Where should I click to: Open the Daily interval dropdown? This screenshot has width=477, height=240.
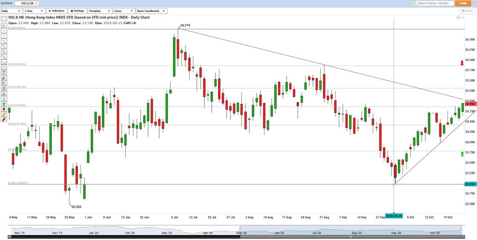point(11,11)
